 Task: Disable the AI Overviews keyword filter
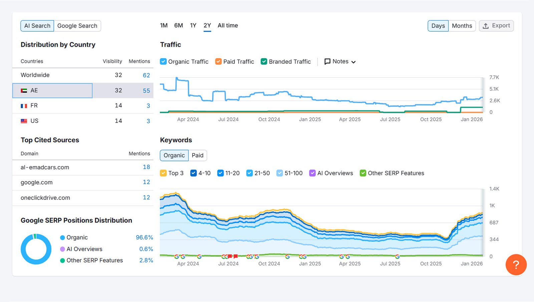point(312,173)
